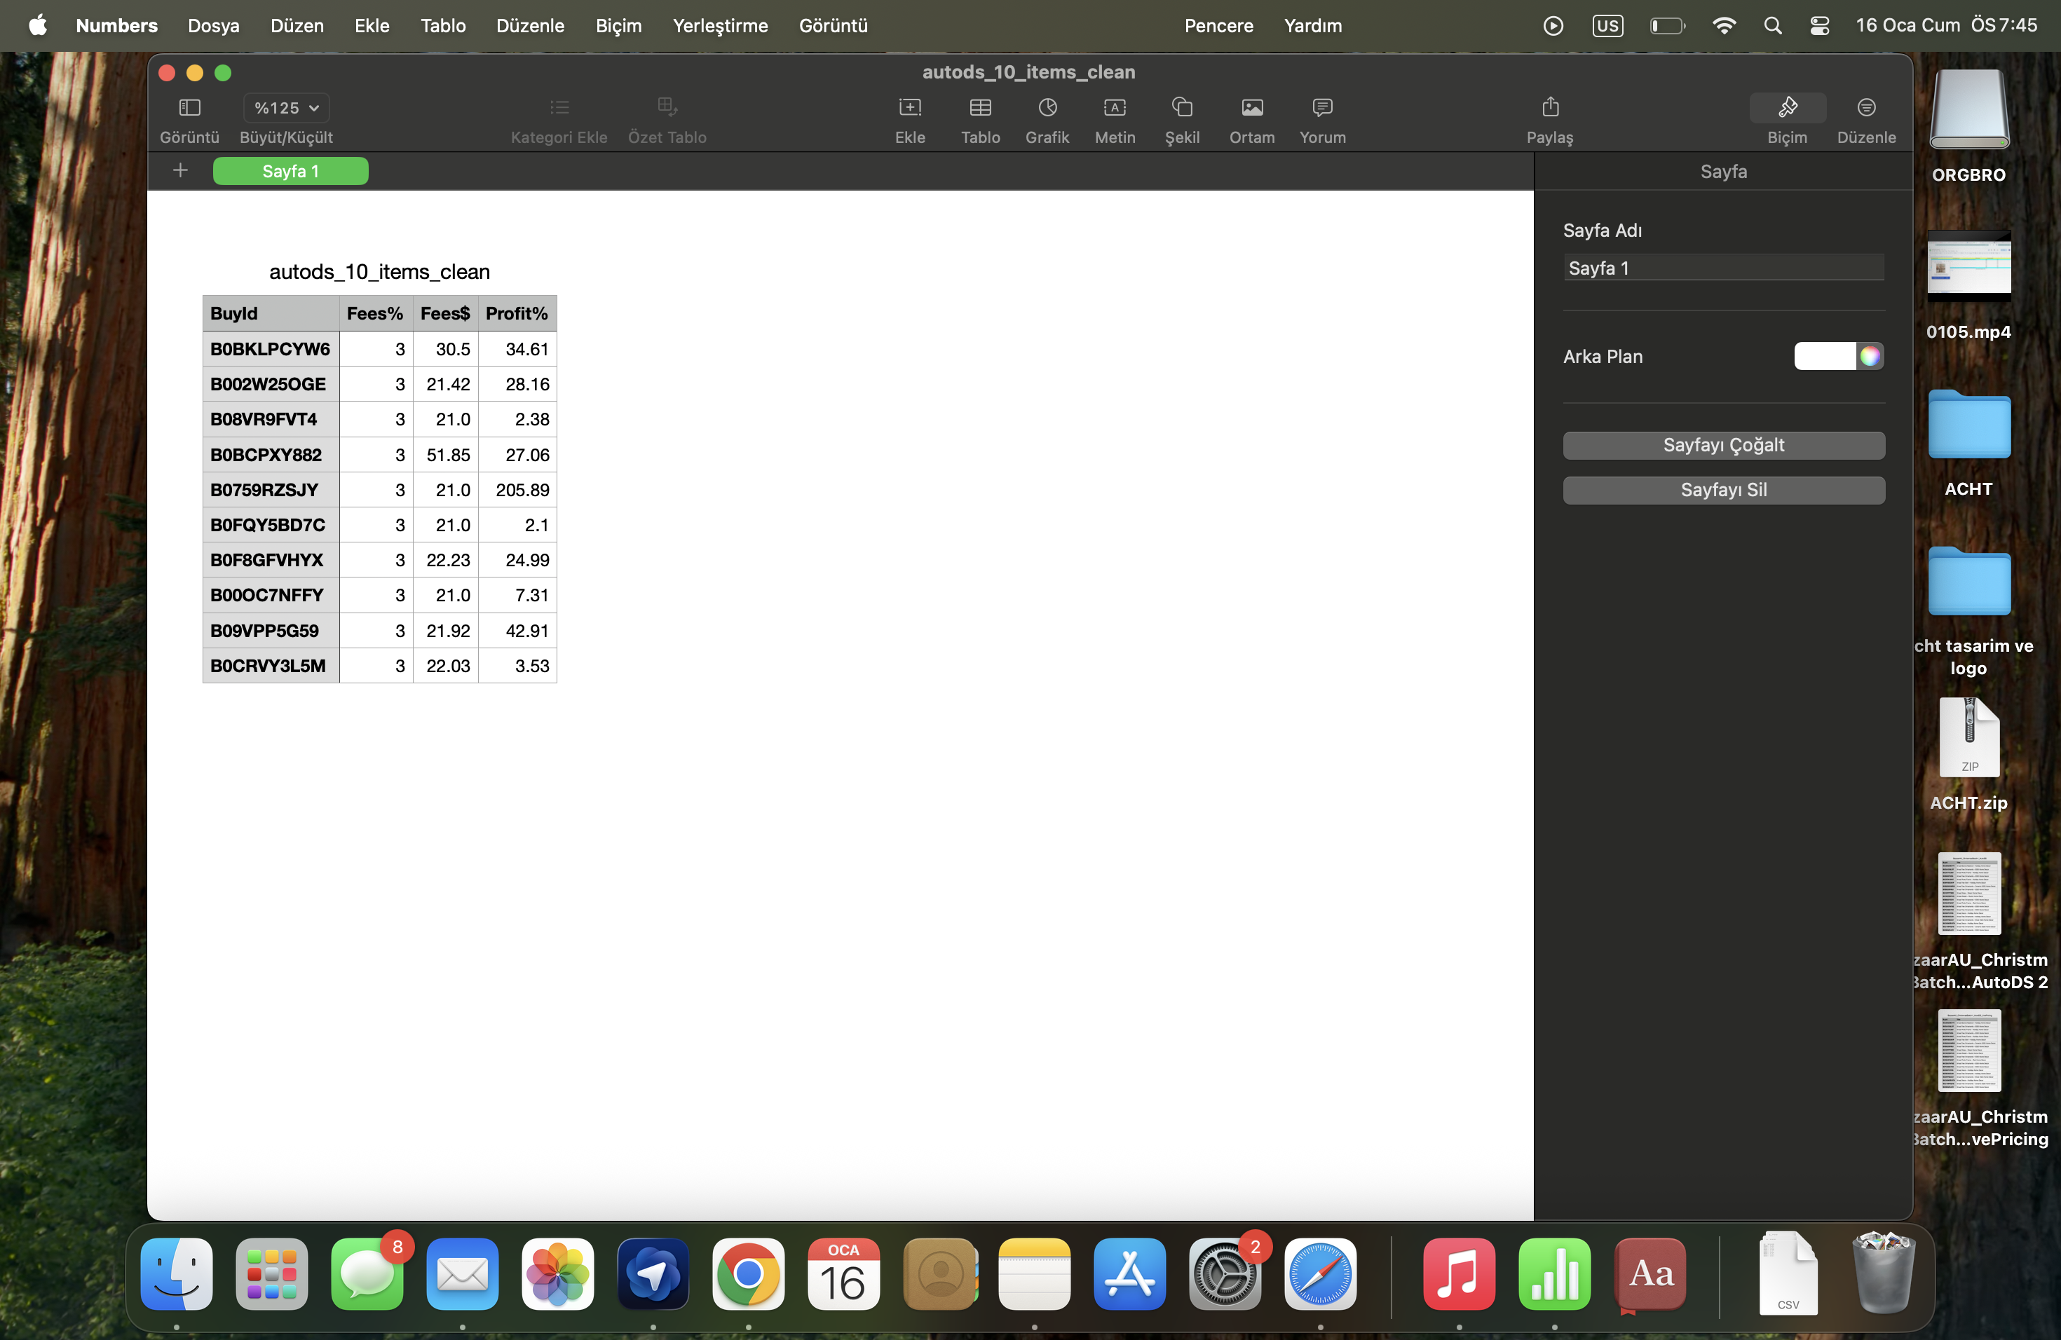Toggle the Düzenle organize sidebar
The height and width of the screenshot is (1340, 2061).
(x=1866, y=107)
